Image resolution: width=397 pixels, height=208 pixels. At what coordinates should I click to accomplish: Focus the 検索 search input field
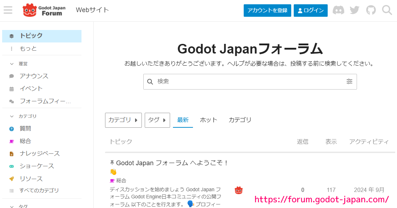point(250,82)
